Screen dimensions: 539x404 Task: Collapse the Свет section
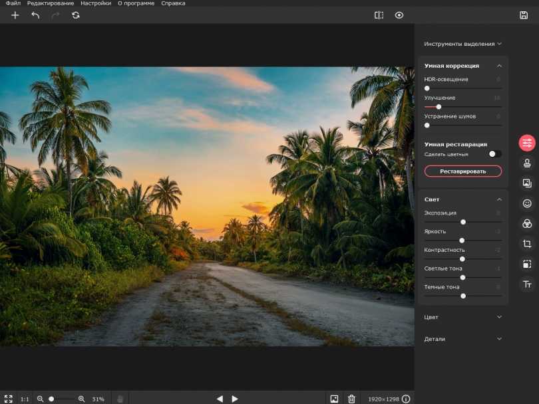(499, 199)
